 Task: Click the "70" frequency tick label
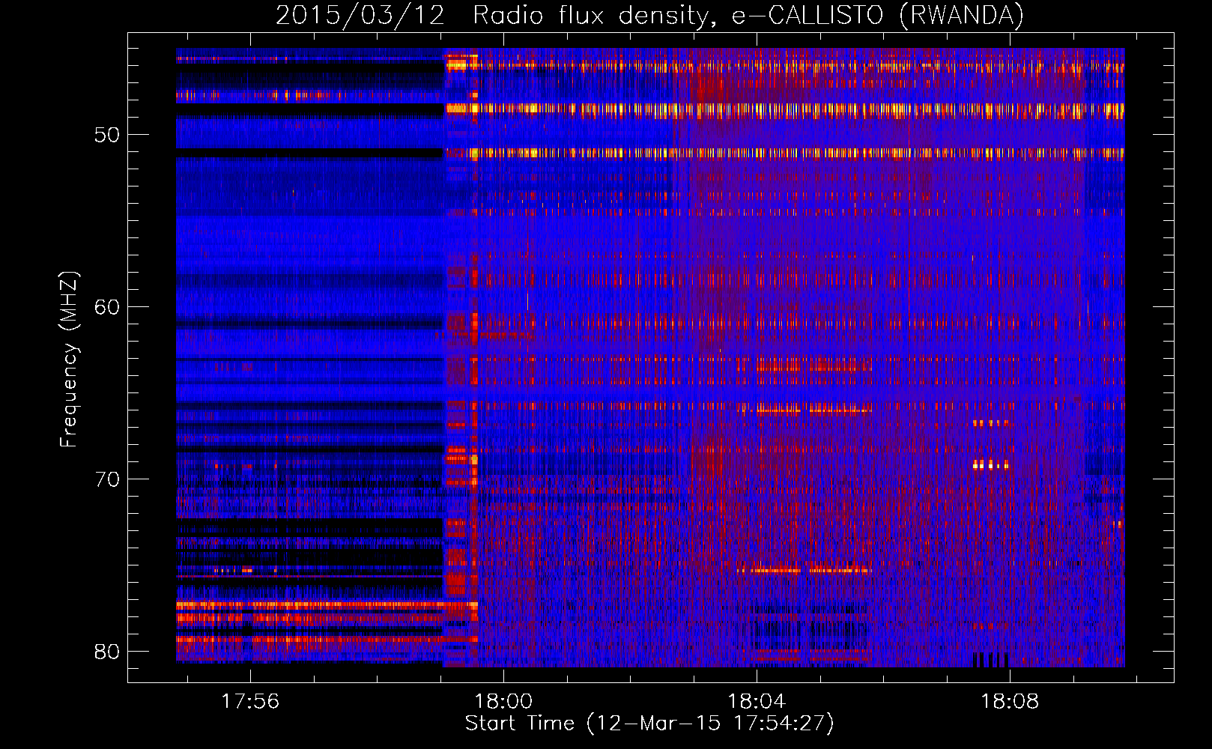tap(107, 479)
